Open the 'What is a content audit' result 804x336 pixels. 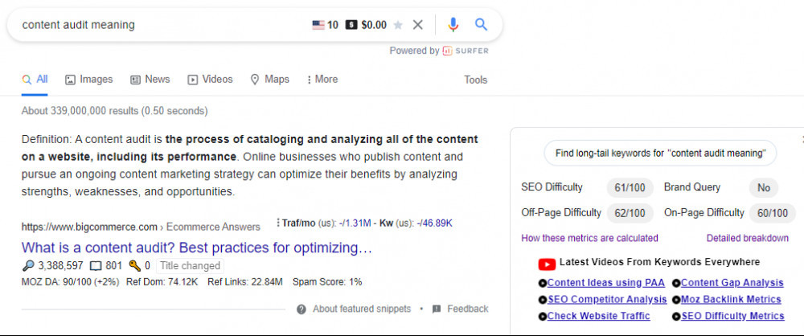(x=197, y=248)
